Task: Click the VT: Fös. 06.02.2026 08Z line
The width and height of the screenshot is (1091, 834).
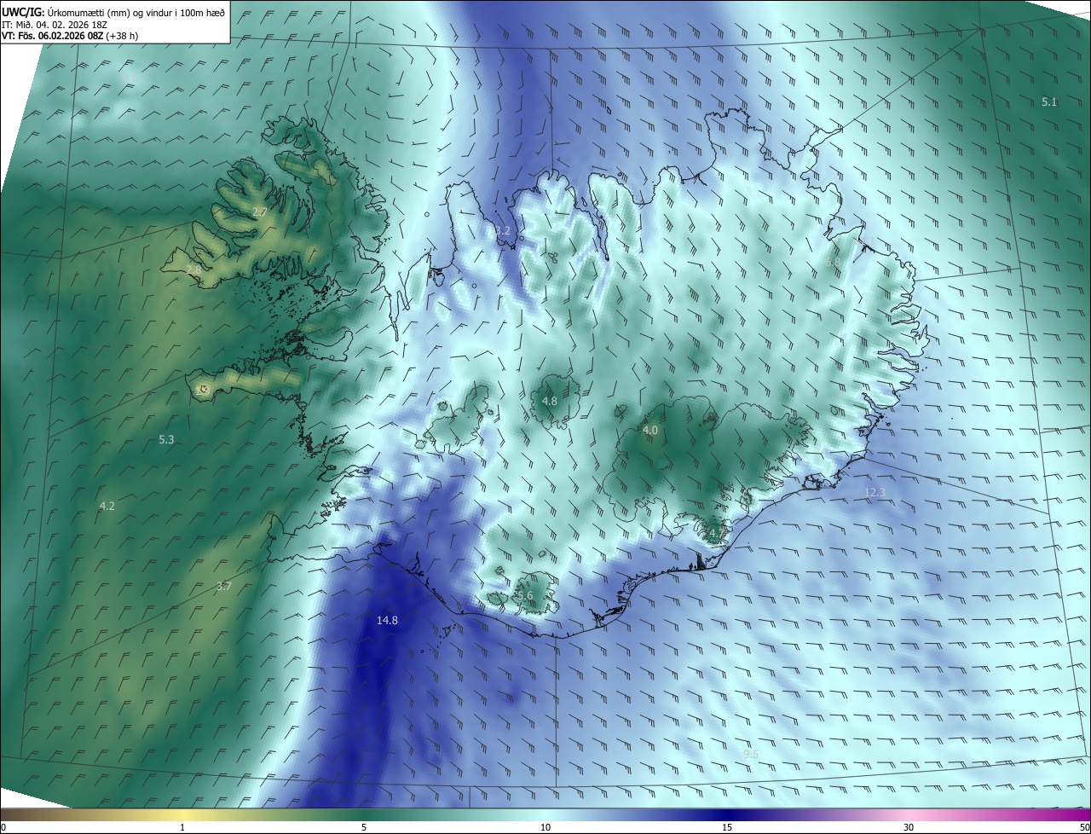Action: point(70,36)
